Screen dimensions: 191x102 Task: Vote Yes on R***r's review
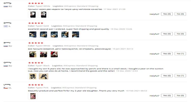167,54
